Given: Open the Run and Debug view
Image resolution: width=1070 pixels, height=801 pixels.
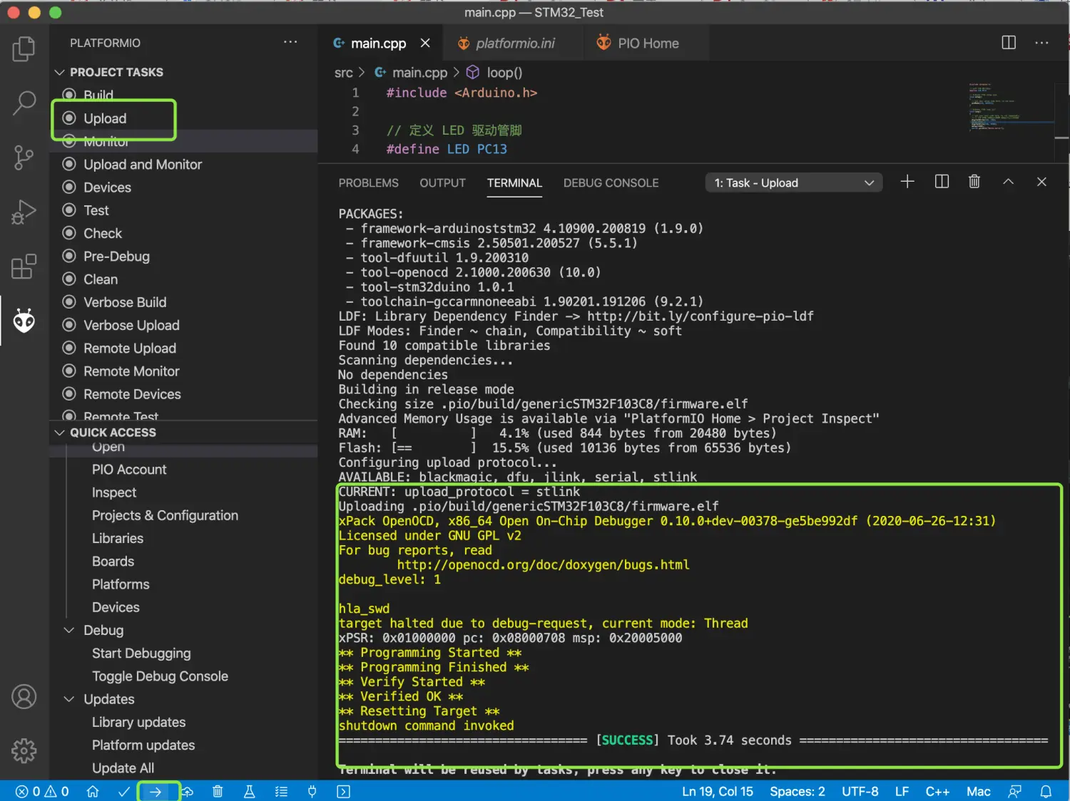Looking at the screenshot, I should 24,212.
